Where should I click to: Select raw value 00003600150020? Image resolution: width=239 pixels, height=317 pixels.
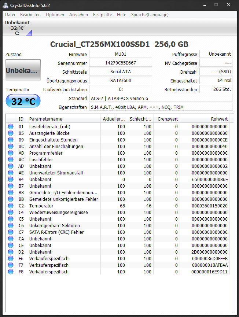(209, 206)
